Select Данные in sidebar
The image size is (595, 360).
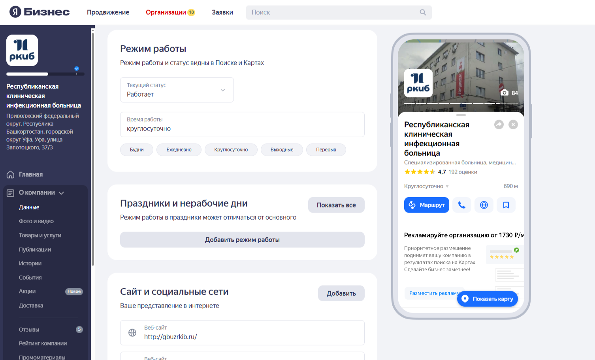click(29, 207)
